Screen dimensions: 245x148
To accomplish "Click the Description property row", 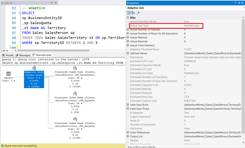I will pos(185,57).
